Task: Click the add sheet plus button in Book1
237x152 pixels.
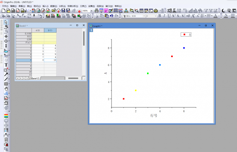Action: coord(24,78)
